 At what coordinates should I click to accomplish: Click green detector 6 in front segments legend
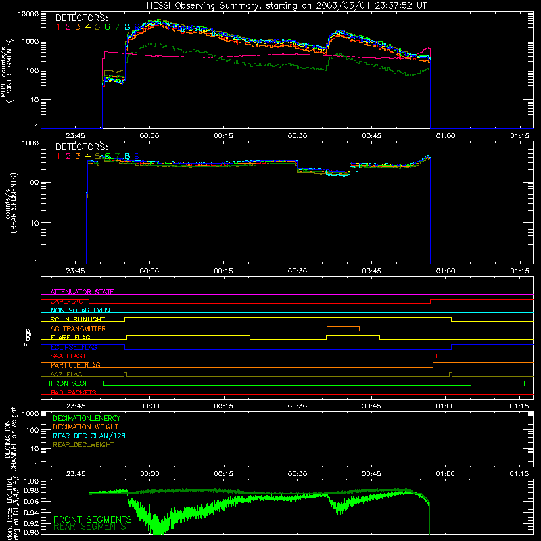(x=108, y=27)
